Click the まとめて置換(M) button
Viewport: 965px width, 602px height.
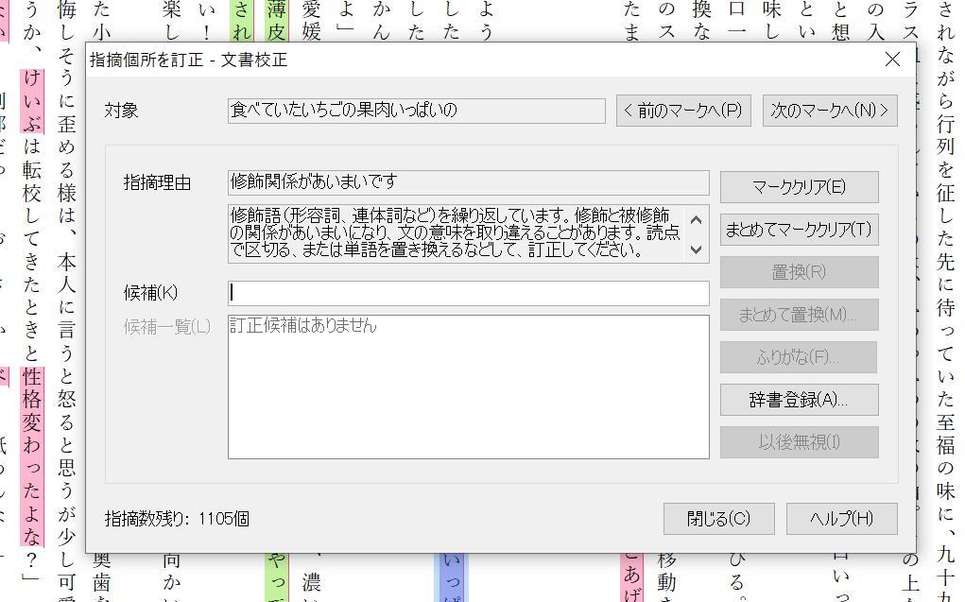pyautogui.click(x=799, y=315)
